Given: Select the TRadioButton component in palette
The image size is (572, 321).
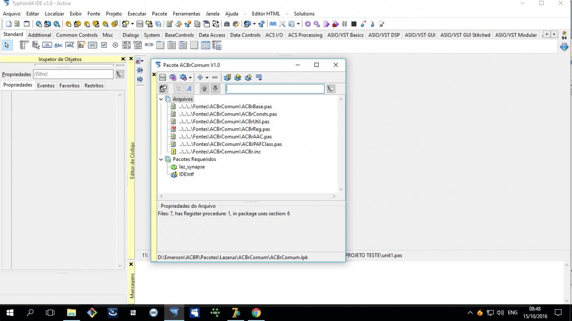Looking at the screenshot, I should tap(115, 45).
